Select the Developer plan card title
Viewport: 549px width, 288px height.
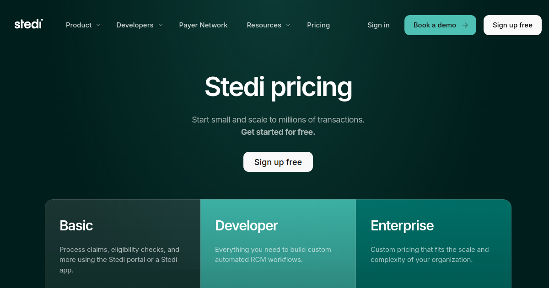coord(247,225)
